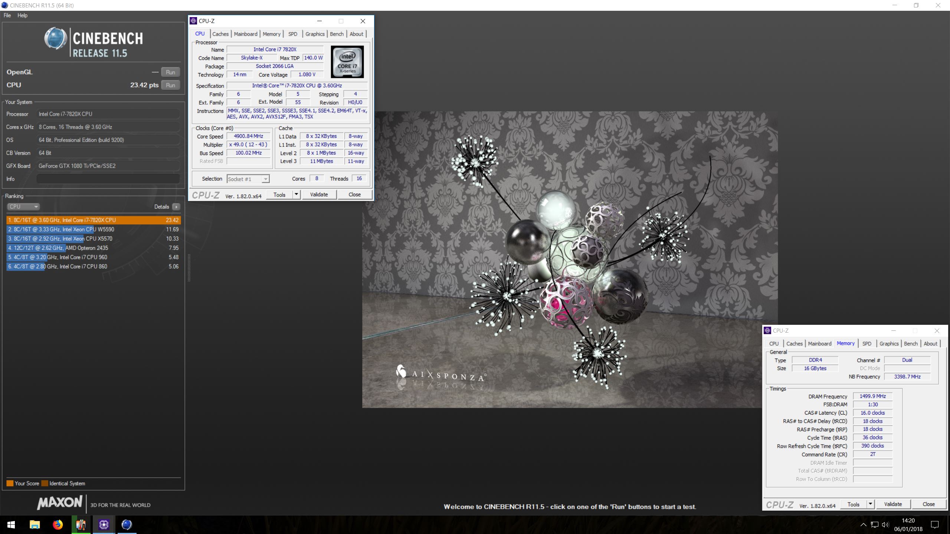Screen dimensions: 950x534
Task: Select ranking row AMD Opteron 2435
Action: [x=94, y=248]
